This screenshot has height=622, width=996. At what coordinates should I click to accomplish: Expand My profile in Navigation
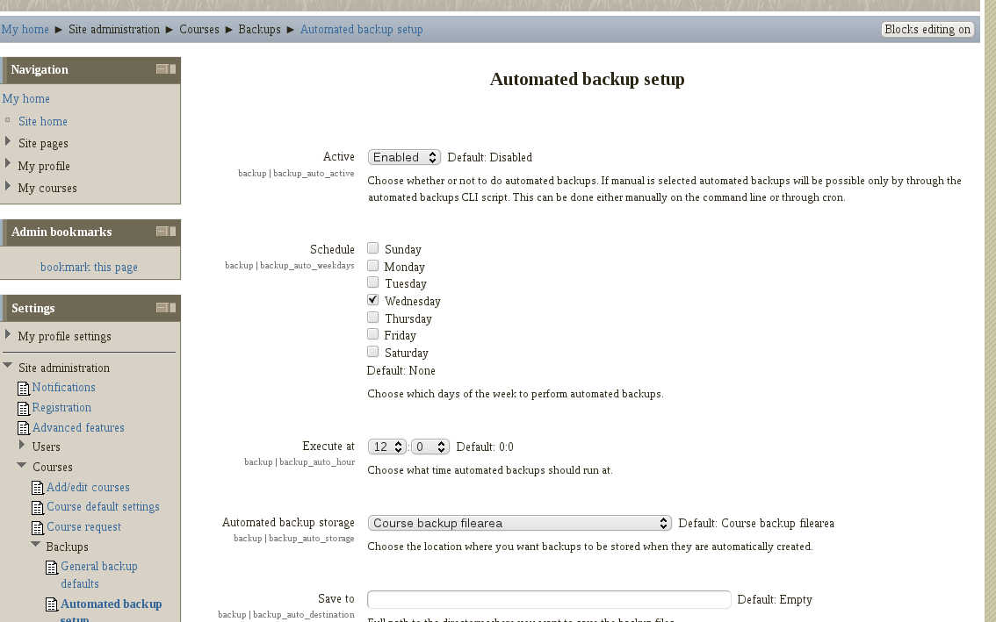pyautogui.click(x=8, y=163)
